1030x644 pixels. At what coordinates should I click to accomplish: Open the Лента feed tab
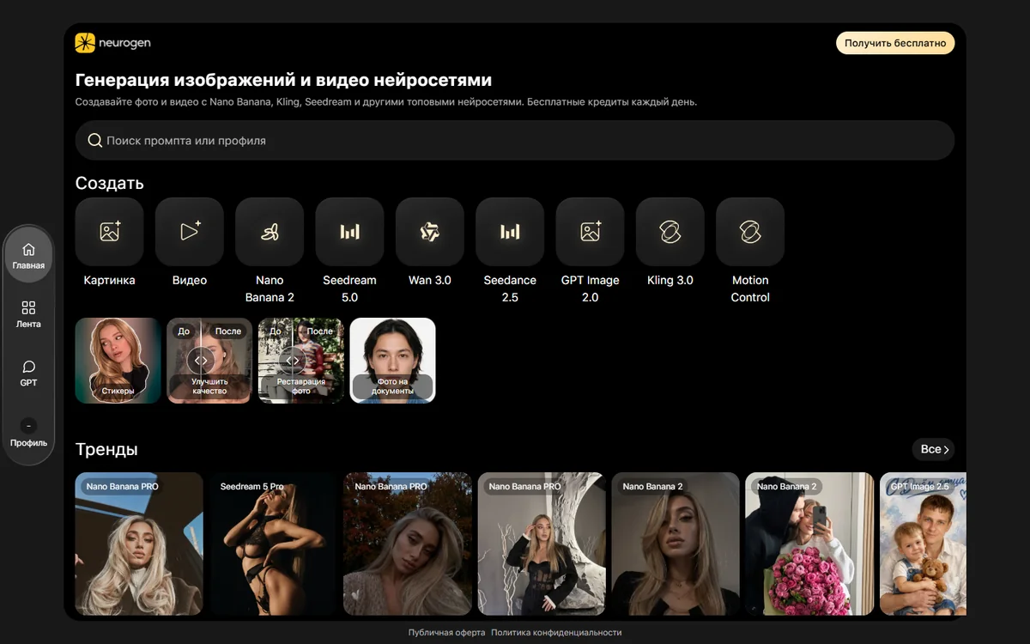click(x=28, y=314)
